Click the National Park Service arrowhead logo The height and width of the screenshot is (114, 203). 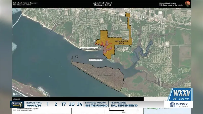(x=188, y=4)
